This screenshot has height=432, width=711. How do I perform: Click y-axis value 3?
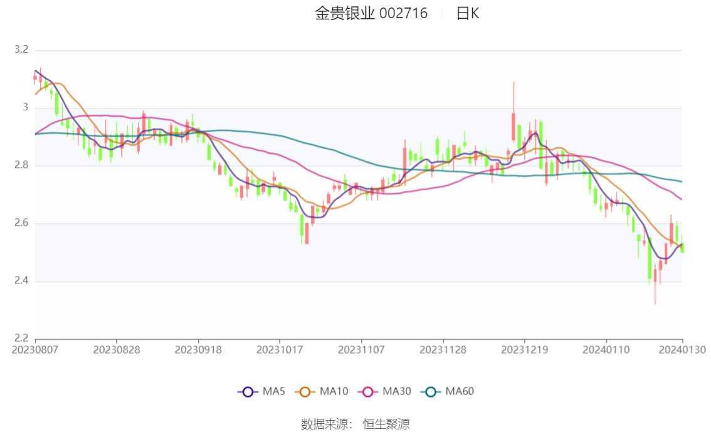pyautogui.click(x=25, y=107)
